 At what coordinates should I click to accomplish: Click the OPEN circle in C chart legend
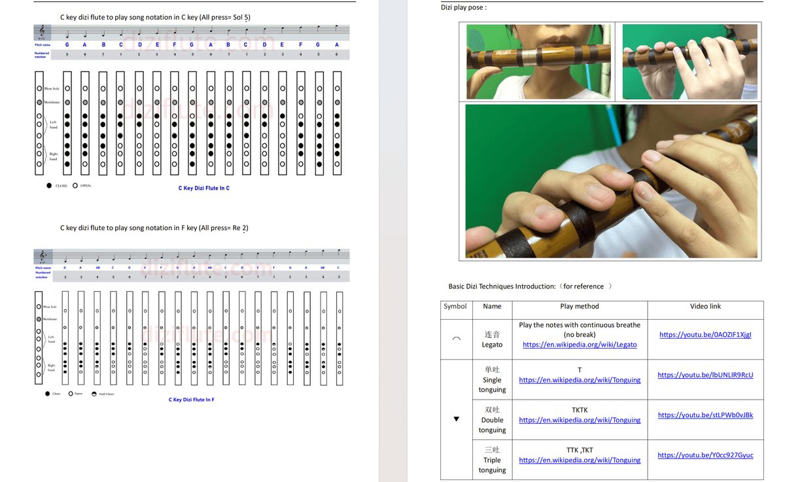point(75,186)
